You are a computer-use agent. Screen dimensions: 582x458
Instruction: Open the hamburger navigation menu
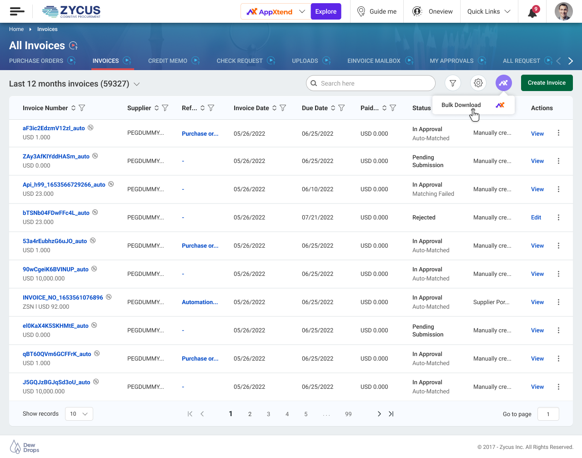pos(17,11)
